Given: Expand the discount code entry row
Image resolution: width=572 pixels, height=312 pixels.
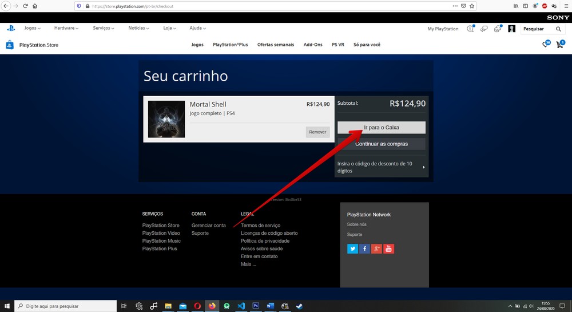Looking at the screenshot, I should (x=381, y=167).
